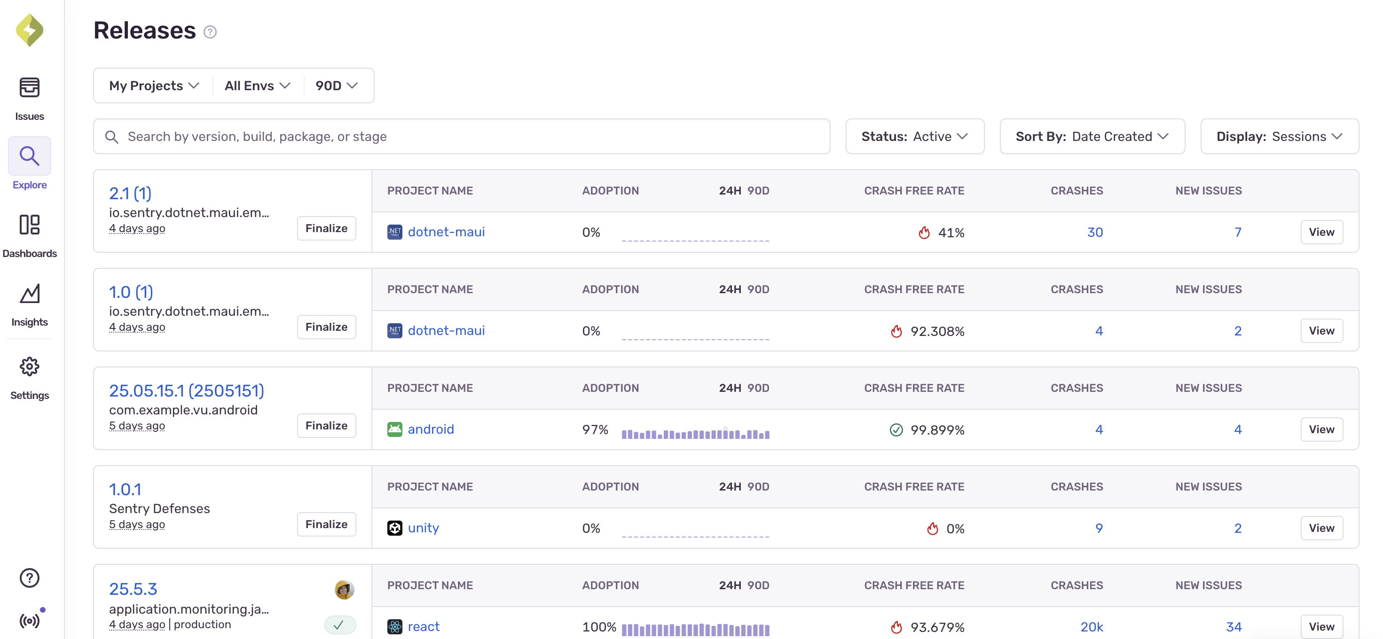Open the Status Active filter

click(x=914, y=136)
